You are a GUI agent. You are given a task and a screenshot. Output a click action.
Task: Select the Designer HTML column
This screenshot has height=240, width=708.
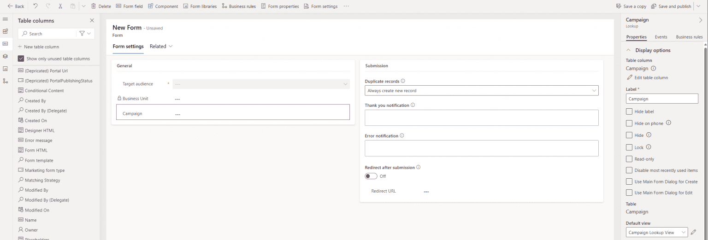[x=36, y=130]
